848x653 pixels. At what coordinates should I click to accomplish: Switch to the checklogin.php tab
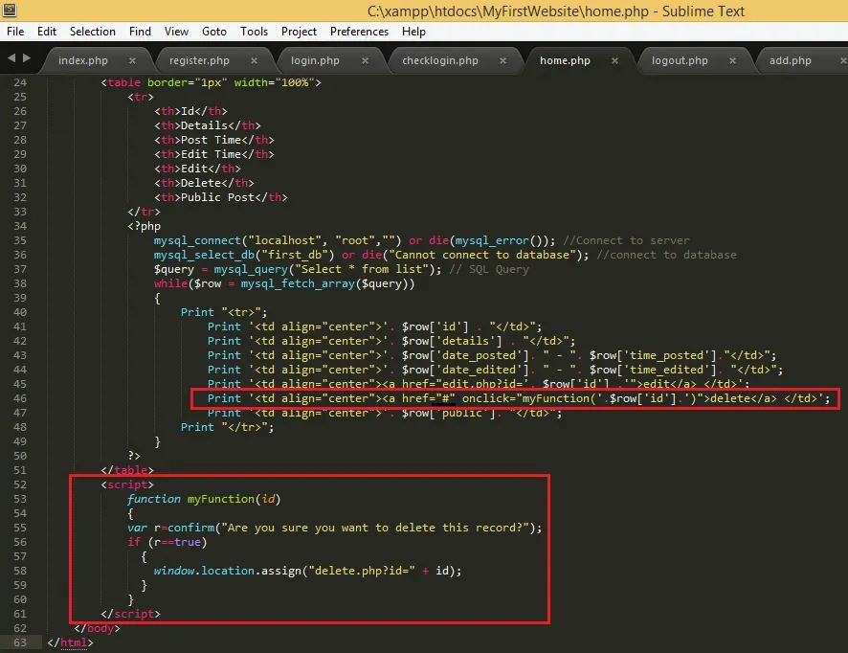pos(439,60)
